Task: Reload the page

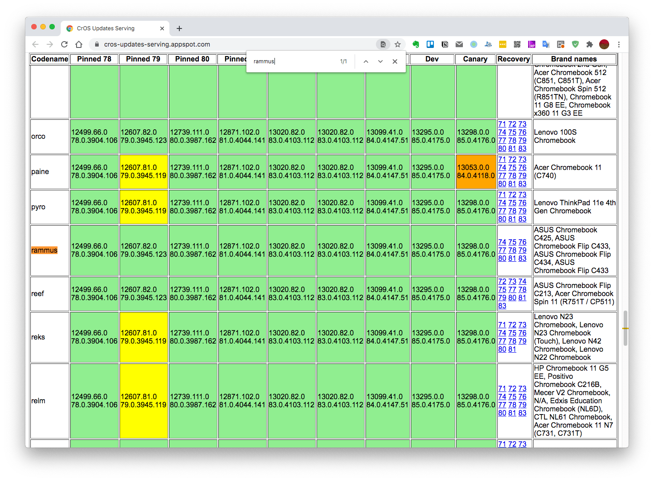Action: click(x=64, y=44)
